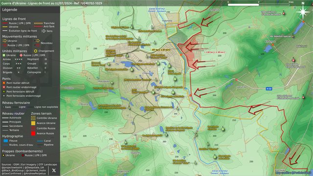This screenshot has height=176, width=313.
Task: Click the 'Pont ferroviaire endommagé' legend icon
Action: point(4,96)
